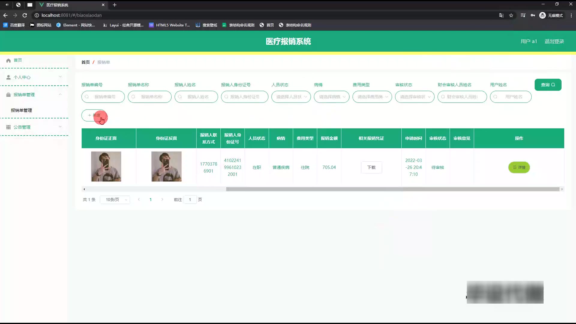This screenshot has height=324, width=576.
Task: Open the 10条/页 page size dropdown
Action: tap(115, 199)
